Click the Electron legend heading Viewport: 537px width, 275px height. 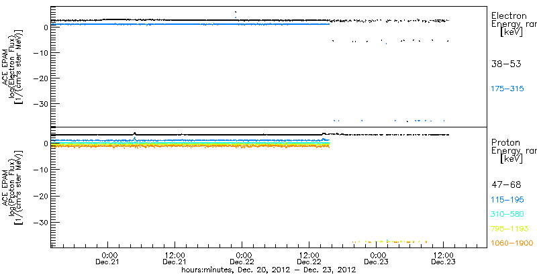tap(509, 15)
